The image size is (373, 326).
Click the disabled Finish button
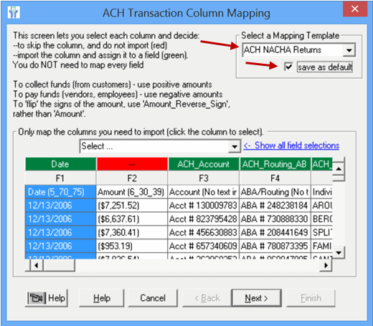(x=311, y=298)
